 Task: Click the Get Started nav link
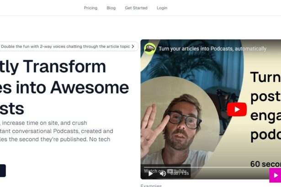tap(136, 8)
